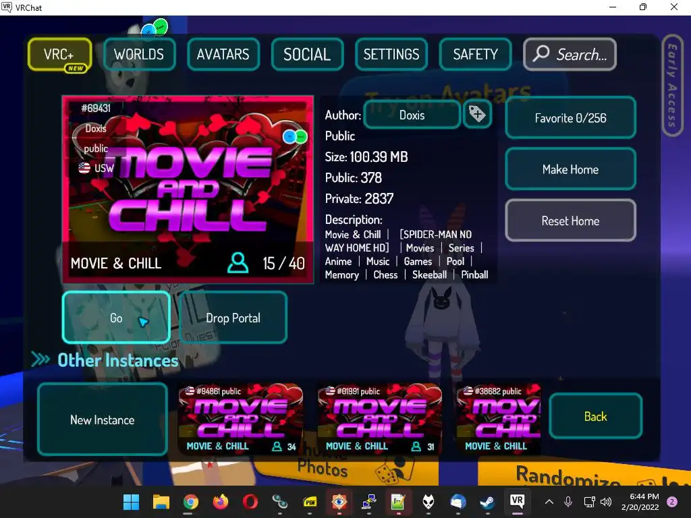Click the Description: label
This screenshot has height=518, width=691.
[354, 219]
